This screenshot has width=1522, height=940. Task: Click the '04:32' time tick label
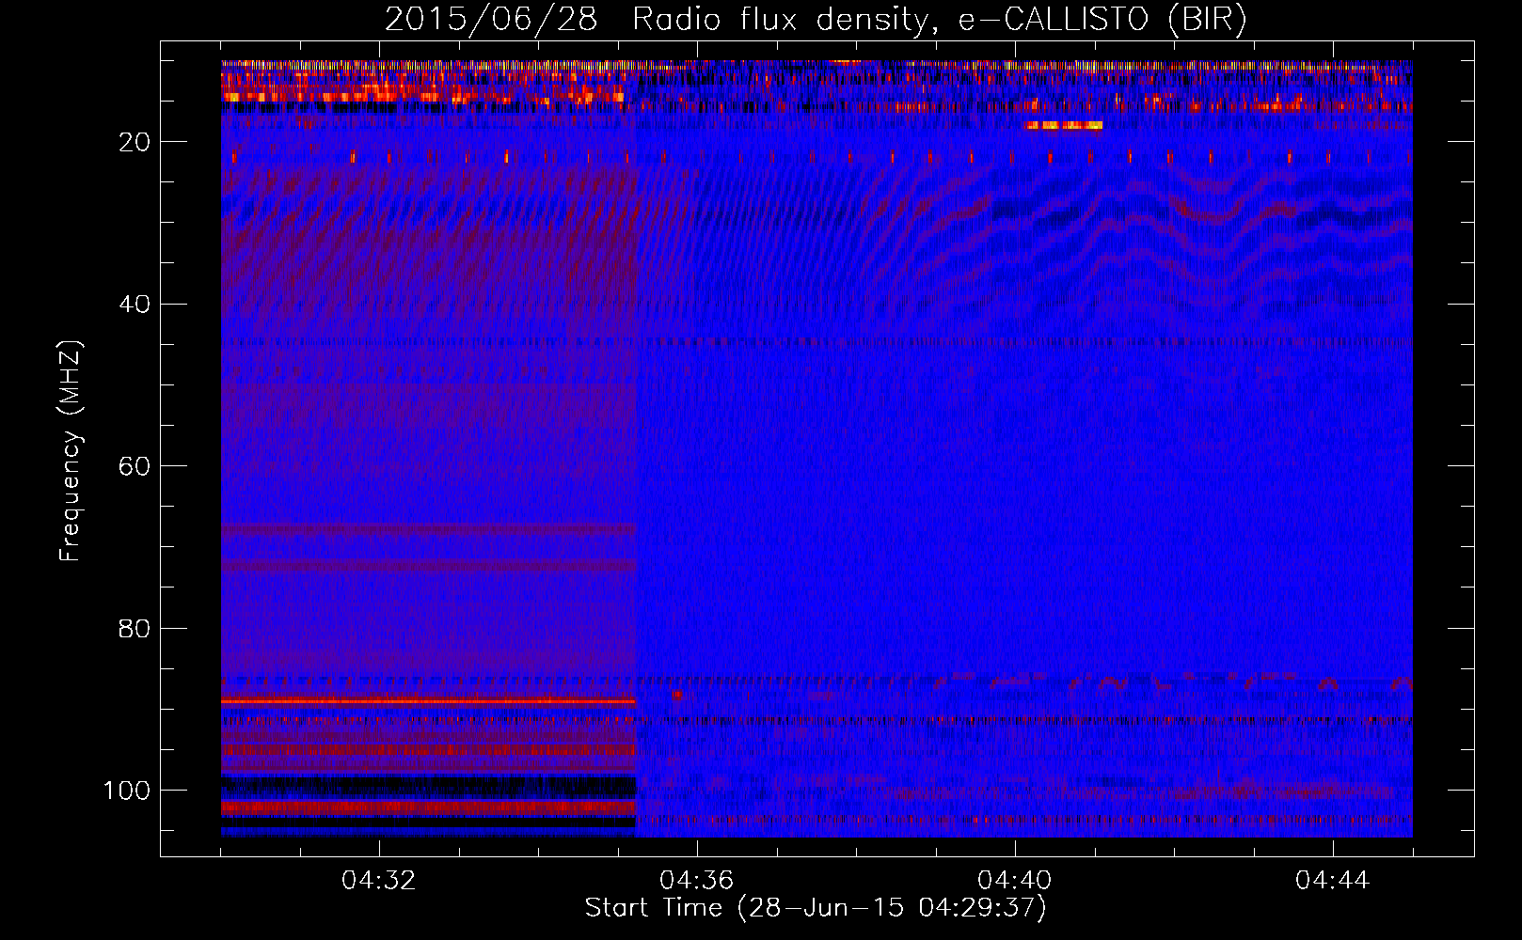(379, 881)
